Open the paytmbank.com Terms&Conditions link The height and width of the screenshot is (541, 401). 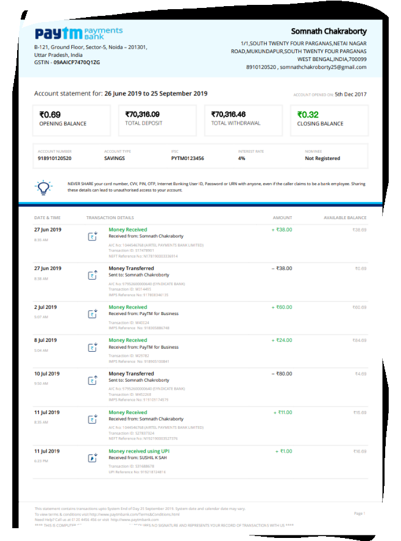click(x=134, y=514)
